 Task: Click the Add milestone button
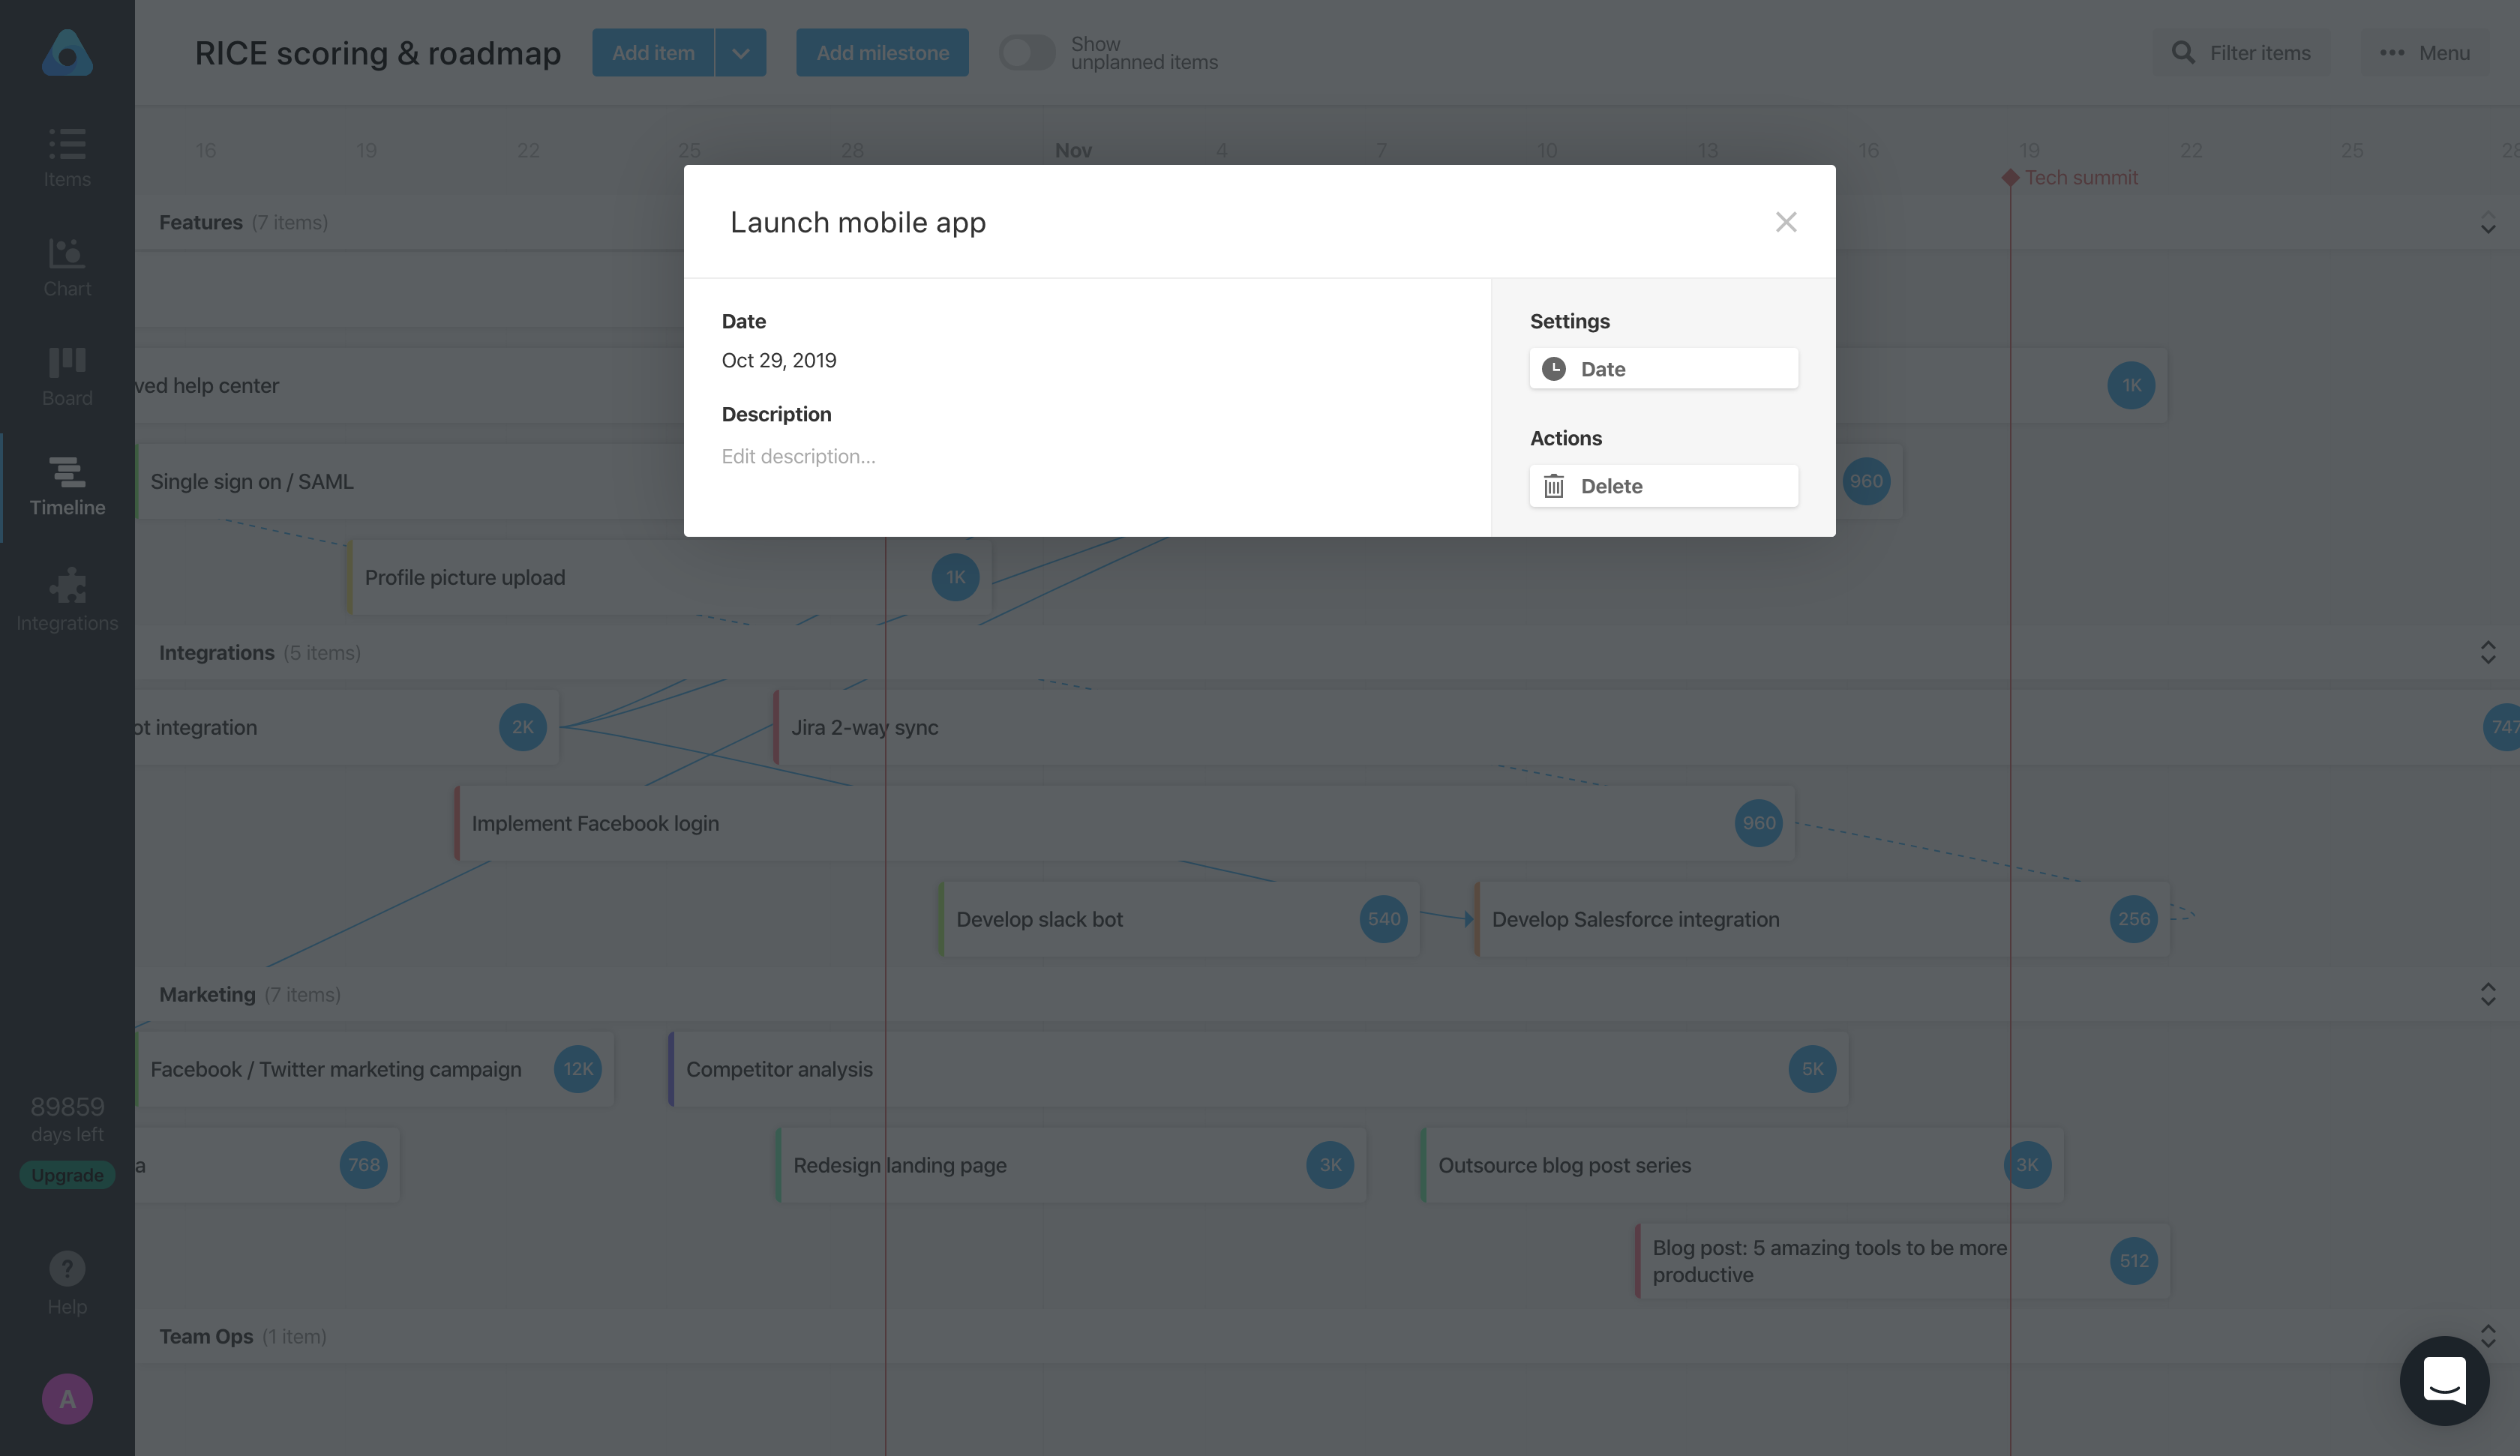coord(882,52)
